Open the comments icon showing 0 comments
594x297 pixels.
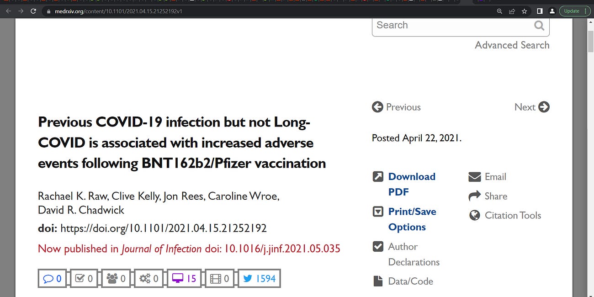(x=52, y=278)
